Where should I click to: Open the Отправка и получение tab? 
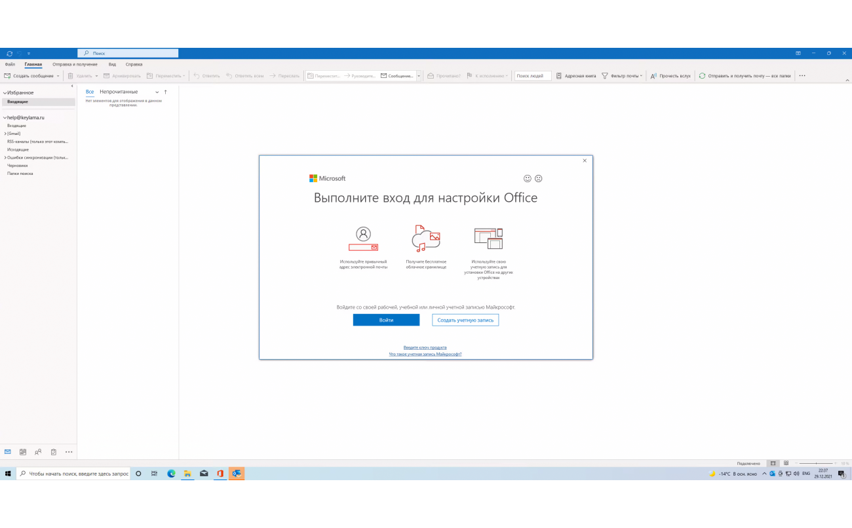(x=75, y=64)
